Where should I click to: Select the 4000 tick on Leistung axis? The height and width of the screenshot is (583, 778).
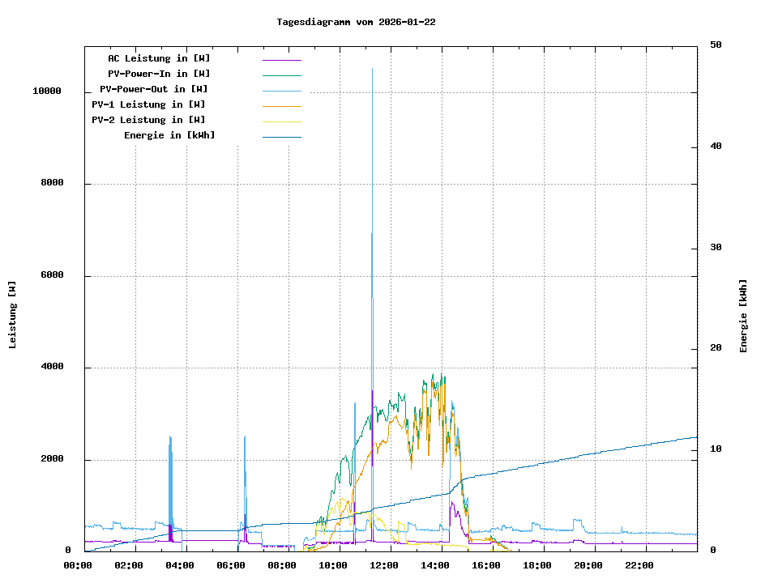tap(52, 368)
